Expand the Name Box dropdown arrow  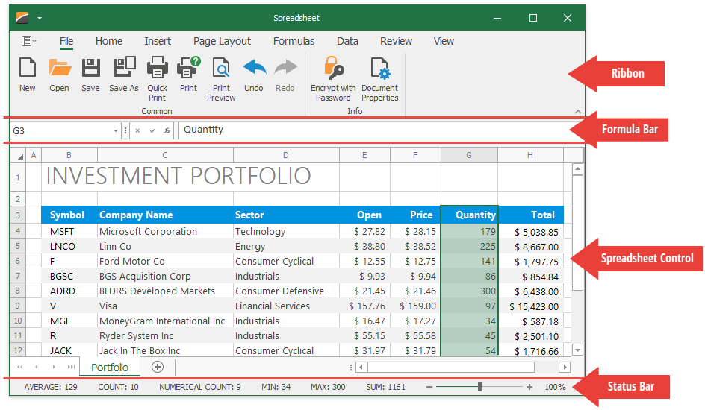[116, 130]
